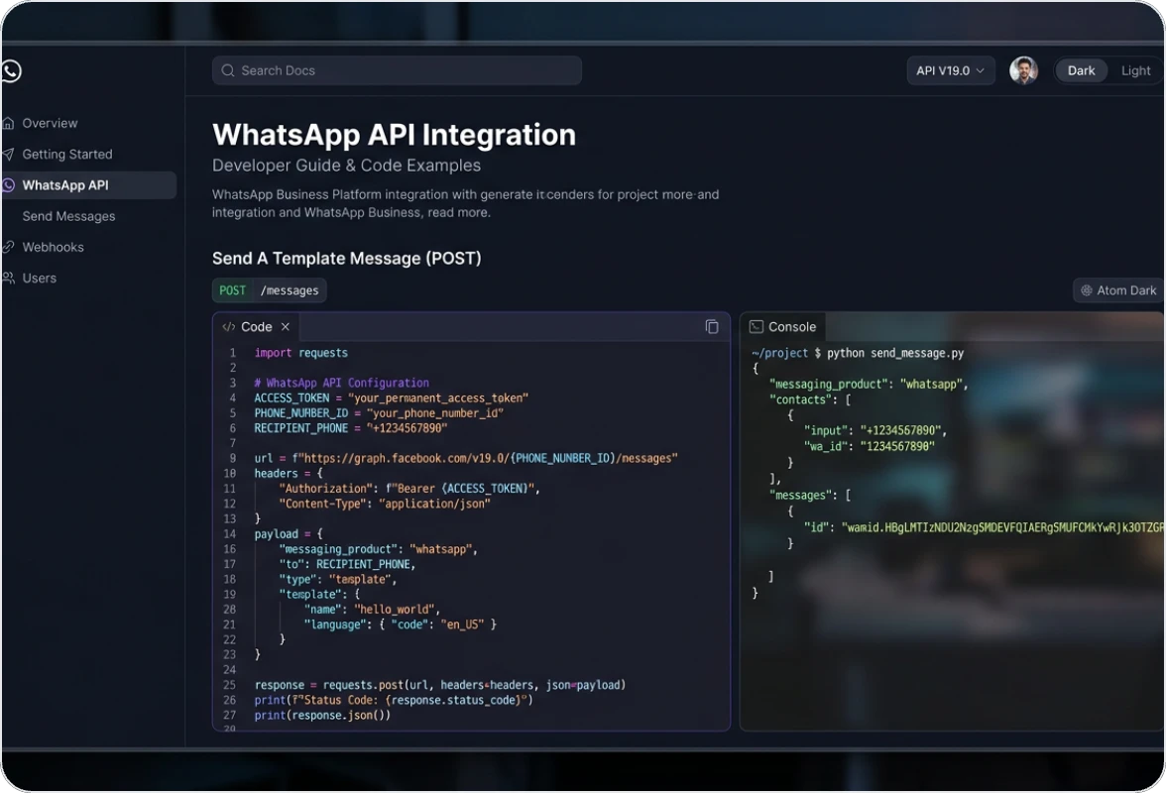Switch to Light mode
This screenshot has width=1166, height=793.
click(x=1135, y=70)
